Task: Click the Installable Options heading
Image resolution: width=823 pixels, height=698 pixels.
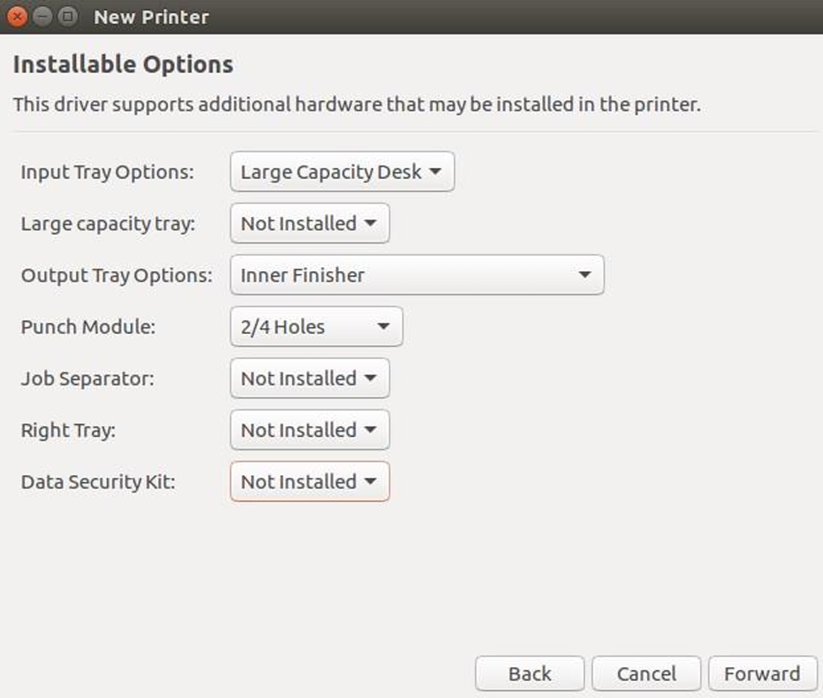Action: 123,64
